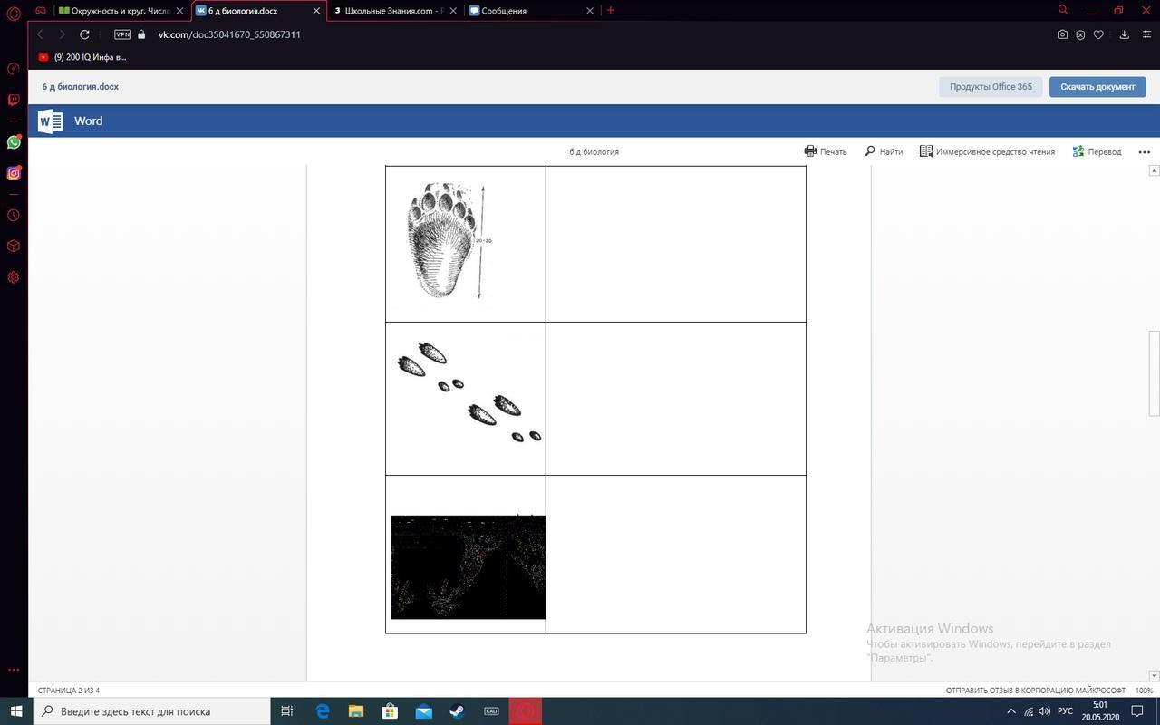Open a new tab with plus
The height and width of the screenshot is (725, 1160).
coord(611,10)
